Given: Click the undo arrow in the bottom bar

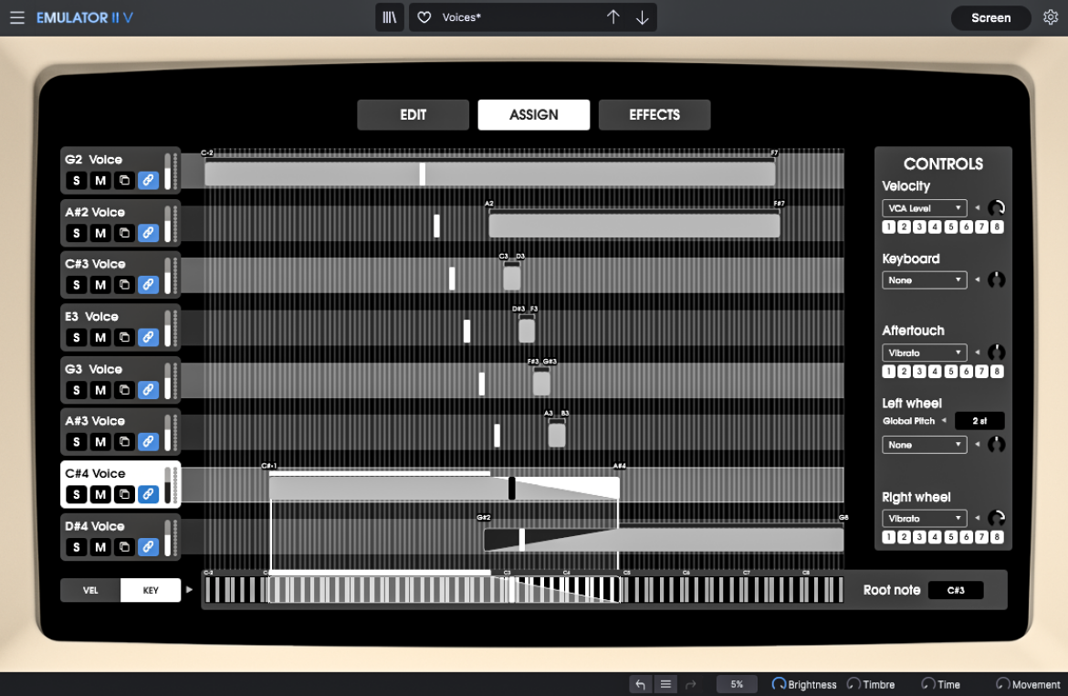Looking at the screenshot, I should click(640, 684).
